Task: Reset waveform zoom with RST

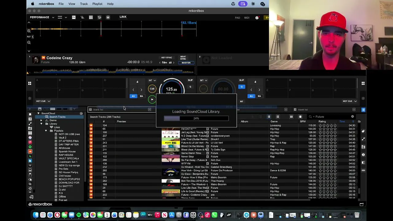Action: pyautogui.click(x=29, y=37)
